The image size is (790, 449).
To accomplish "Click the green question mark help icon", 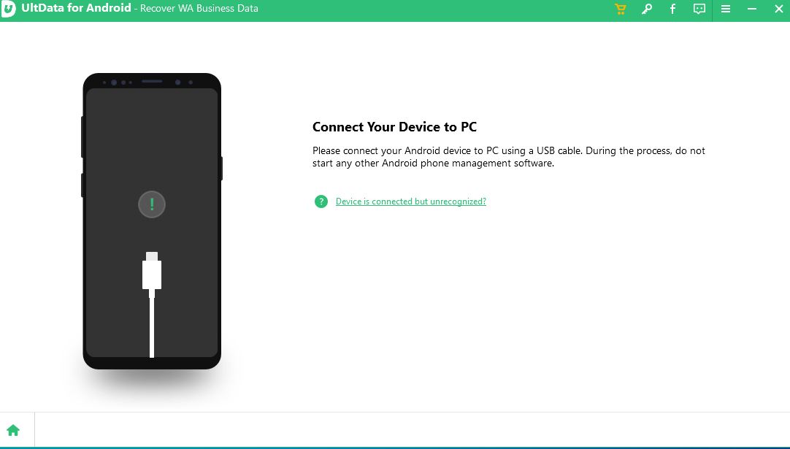I will (321, 202).
